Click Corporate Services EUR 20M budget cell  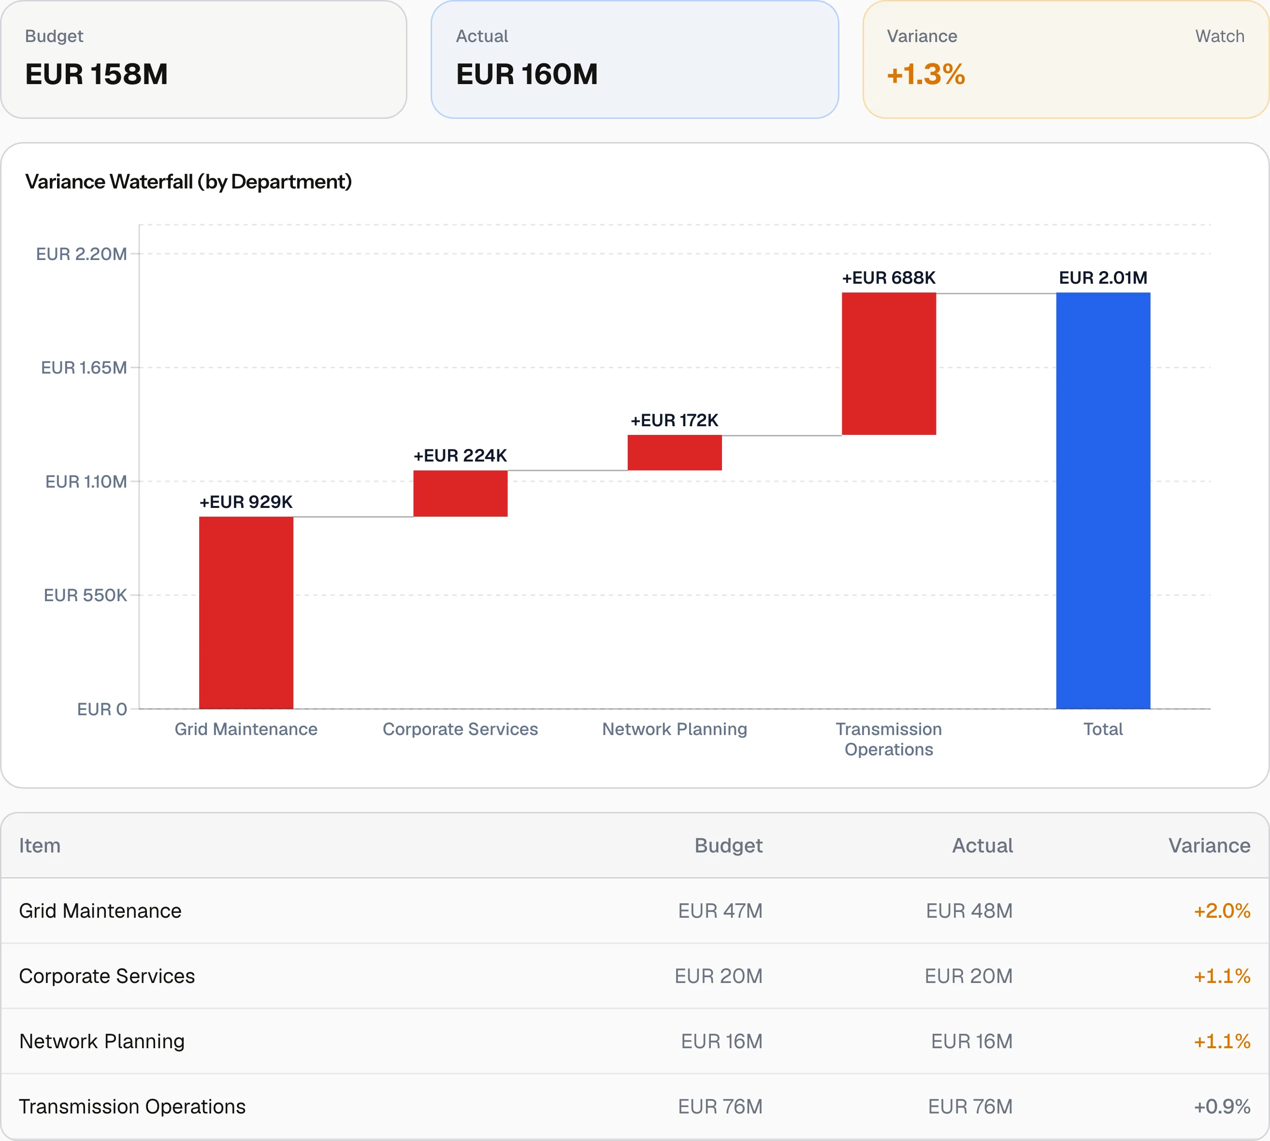click(x=719, y=976)
